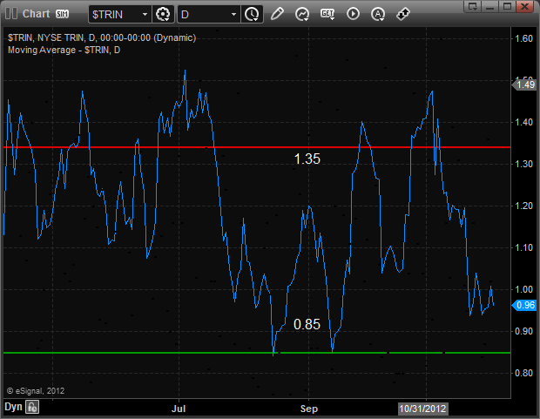
Task: Click the 1.35 annotation text
Action: pos(307,159)
